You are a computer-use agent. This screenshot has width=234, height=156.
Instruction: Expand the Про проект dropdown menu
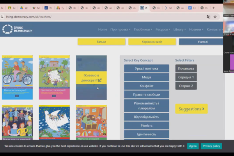(121, 30)
